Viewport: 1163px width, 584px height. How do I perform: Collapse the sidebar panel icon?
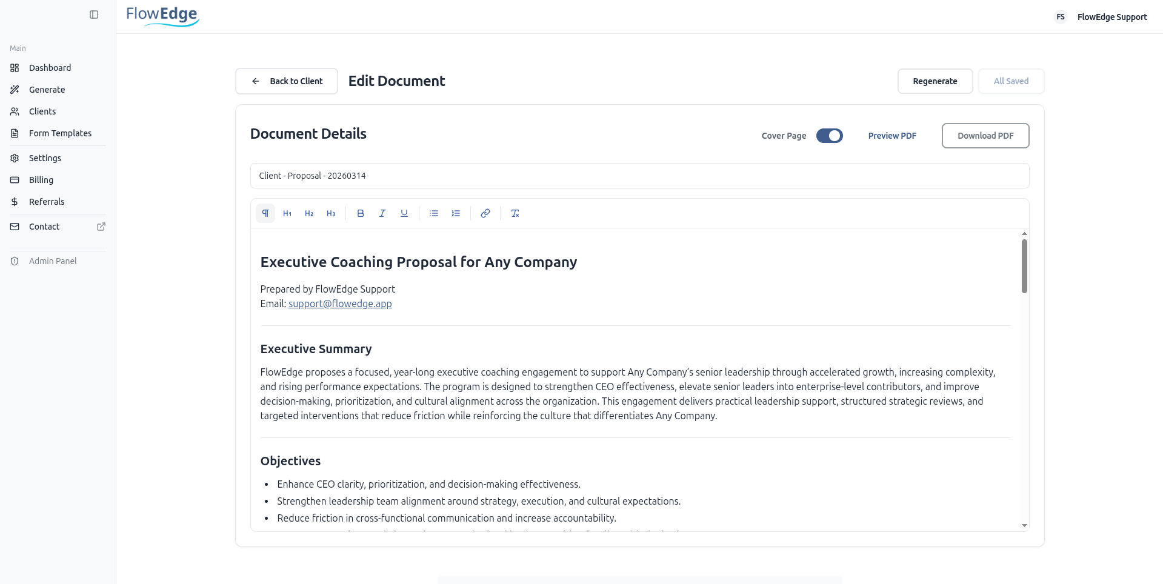coord(94,15)
